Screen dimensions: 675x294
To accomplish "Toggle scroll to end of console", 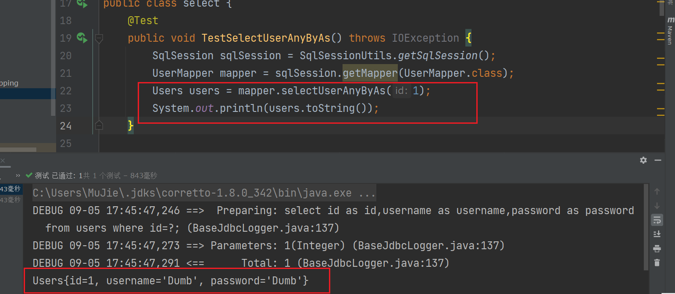I will (657, 234).
